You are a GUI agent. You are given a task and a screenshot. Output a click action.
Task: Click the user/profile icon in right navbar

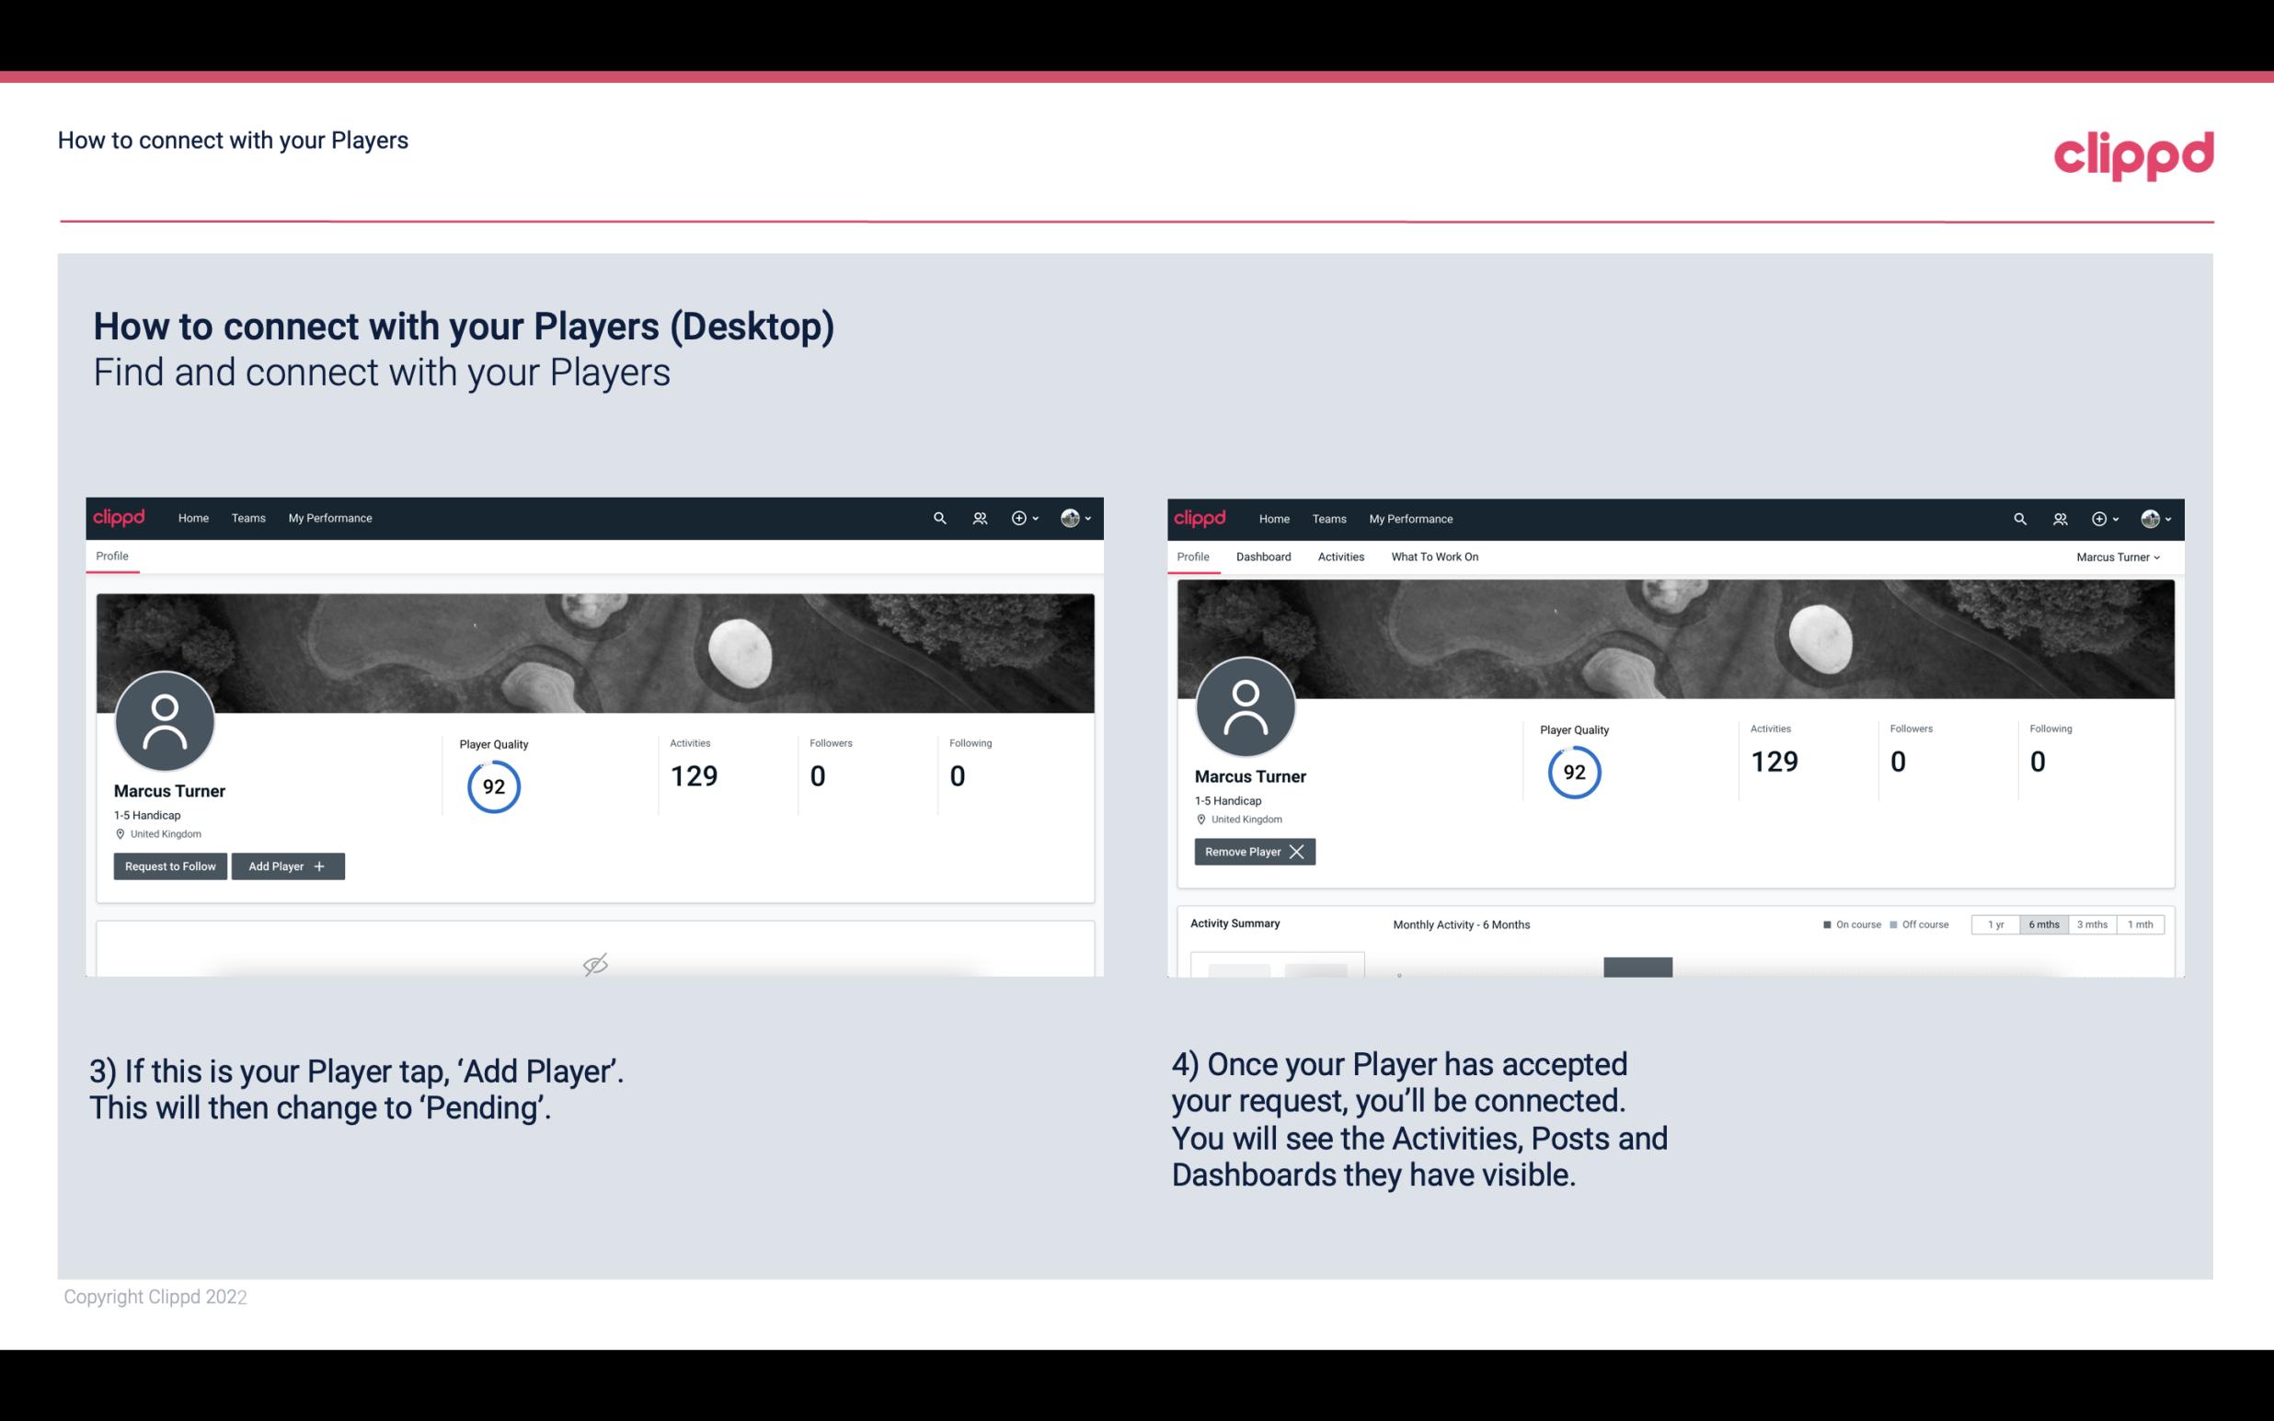[2148, 517]
